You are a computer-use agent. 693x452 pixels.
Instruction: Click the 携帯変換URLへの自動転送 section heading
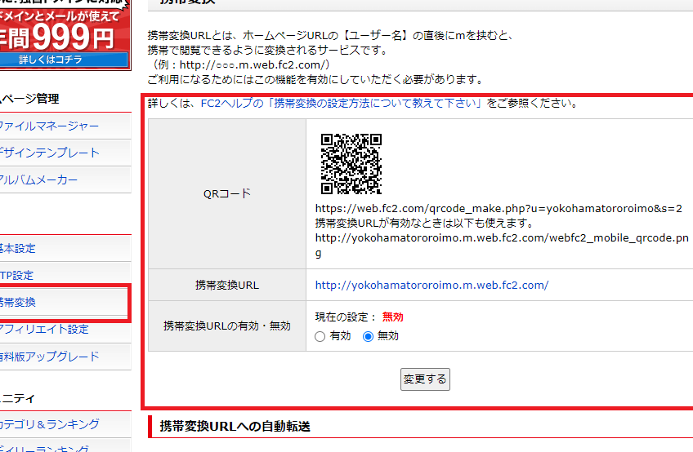(x=235, y=427)
